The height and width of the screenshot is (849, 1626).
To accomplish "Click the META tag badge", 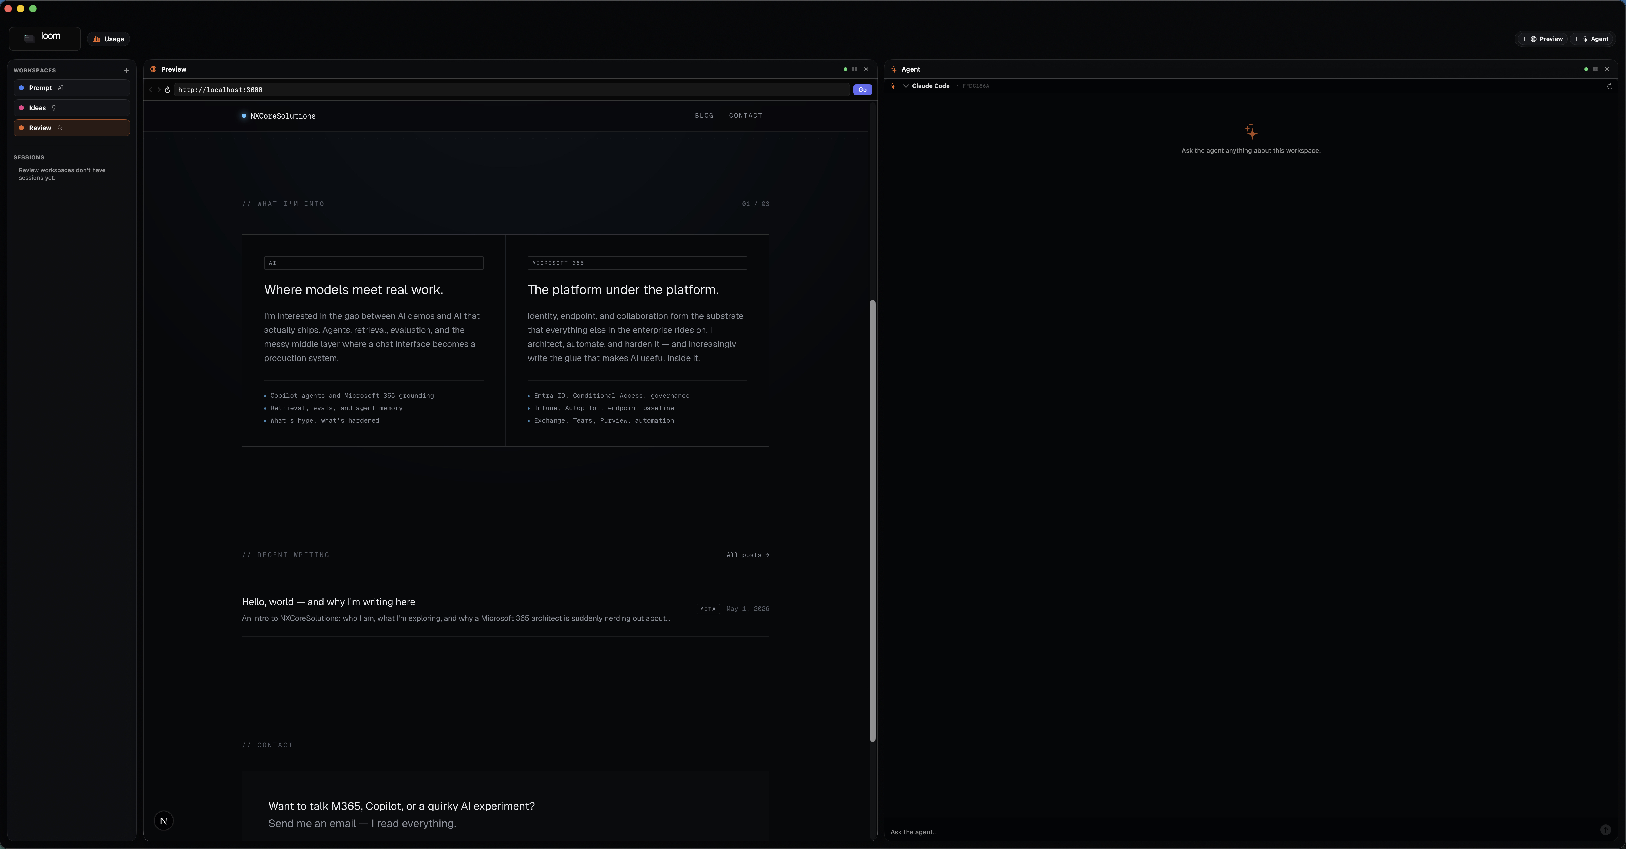I will pos(708,609).
